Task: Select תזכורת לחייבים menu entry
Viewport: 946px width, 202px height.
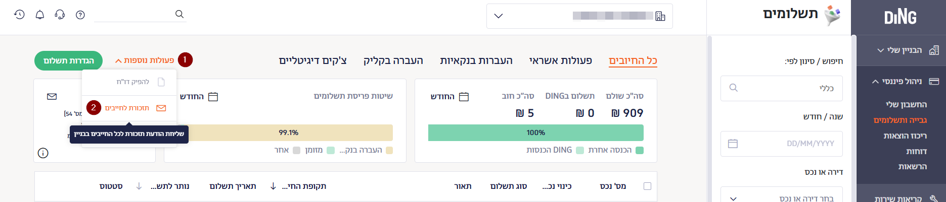Action: [x=127, y=108]
